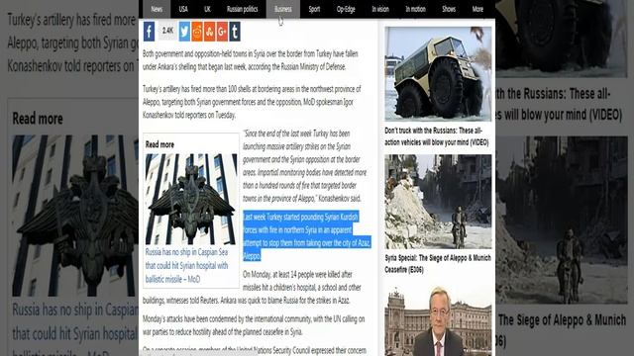The image size is (634, 356).
Task: Share article on Reddit
Action: tap(197, 31)
